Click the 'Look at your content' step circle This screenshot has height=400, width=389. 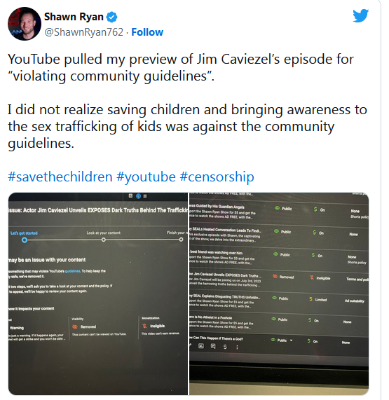click(103, 240)
